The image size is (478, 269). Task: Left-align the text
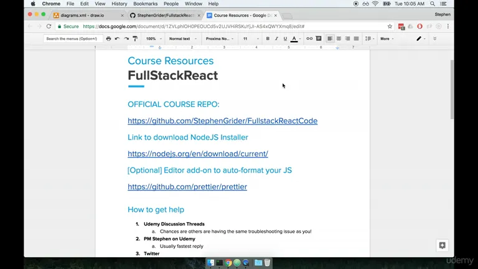click(330, 39)
